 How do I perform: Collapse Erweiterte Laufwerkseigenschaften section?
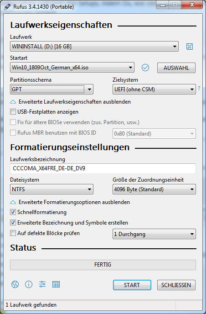[x=70, y=102]
